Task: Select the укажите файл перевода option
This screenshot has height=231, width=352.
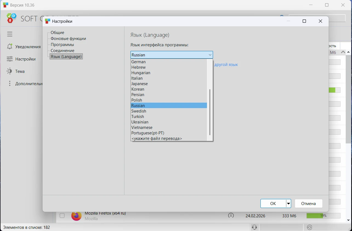Action: pyautogui.click(x=157, y=138)
